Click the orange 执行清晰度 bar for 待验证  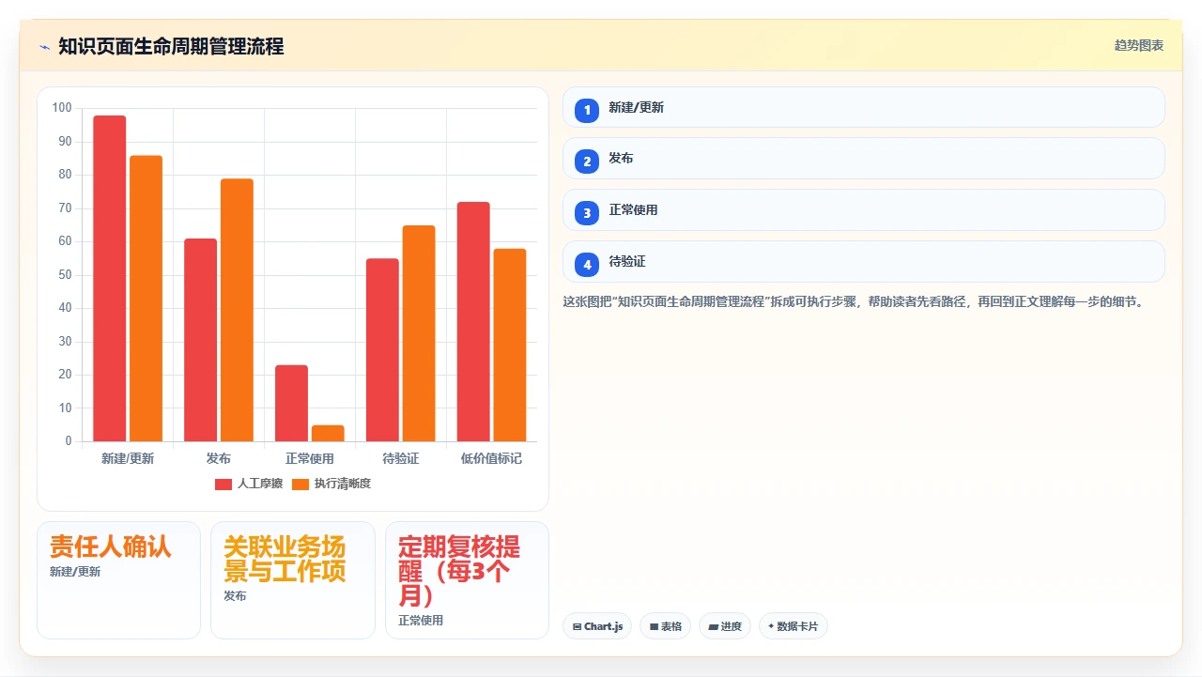pos(419,333)
